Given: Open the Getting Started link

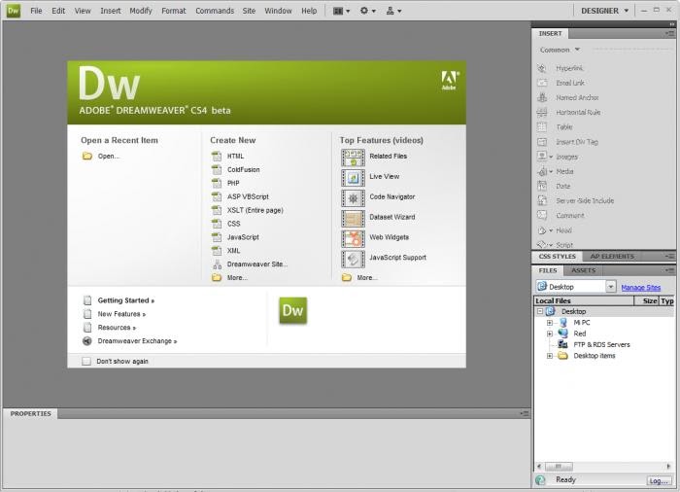Looking at the screenshot, I should click(x=125, y=300).
